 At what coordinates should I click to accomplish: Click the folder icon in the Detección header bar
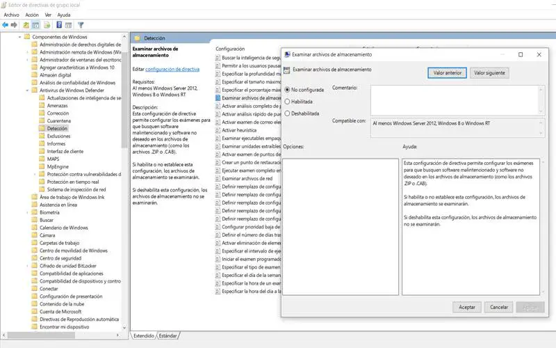pos(137,38)
